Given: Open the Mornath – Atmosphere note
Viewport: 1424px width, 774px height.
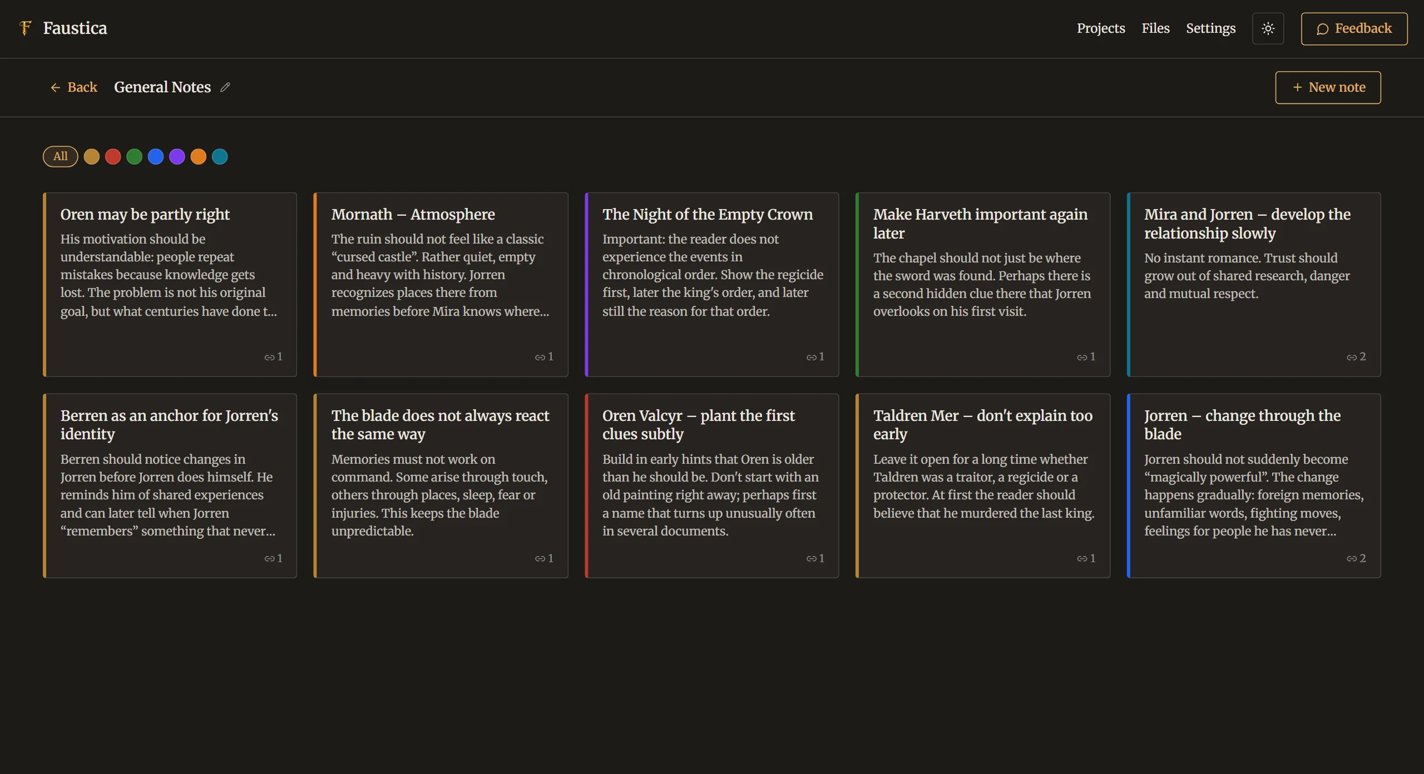Looking at the screenshot, I should click(x=441, y=285).
